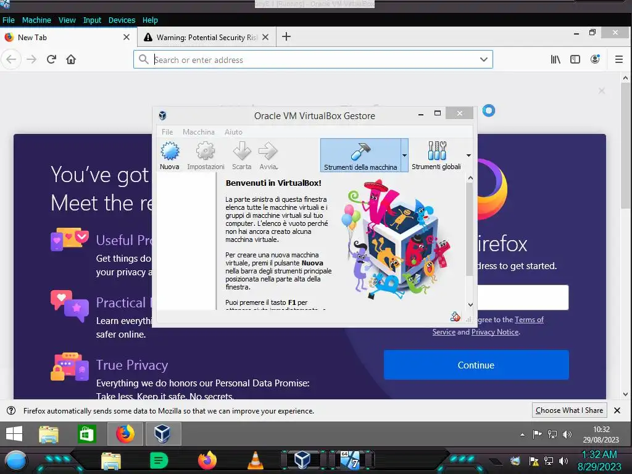Close the New Tab tab
The image size is (632, 474).
[126, 37]
